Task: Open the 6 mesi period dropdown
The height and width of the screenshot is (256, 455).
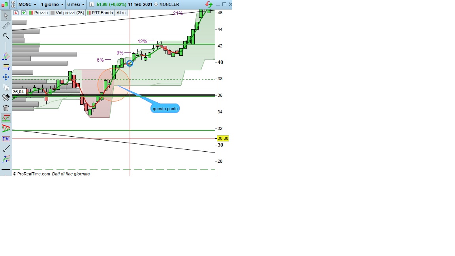Action: click(x=76, y=4)
